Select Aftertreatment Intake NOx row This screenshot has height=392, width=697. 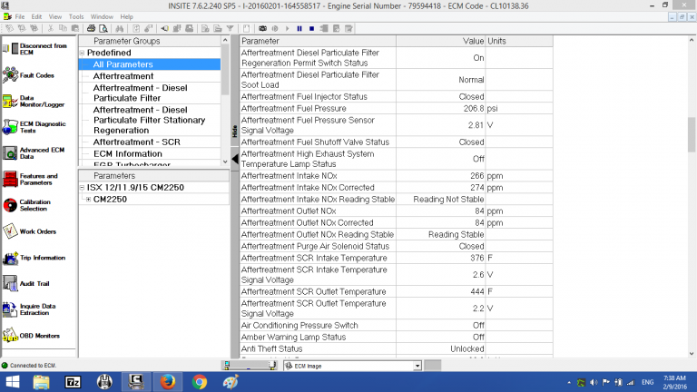pyautogui.click(x=397, y=176)
